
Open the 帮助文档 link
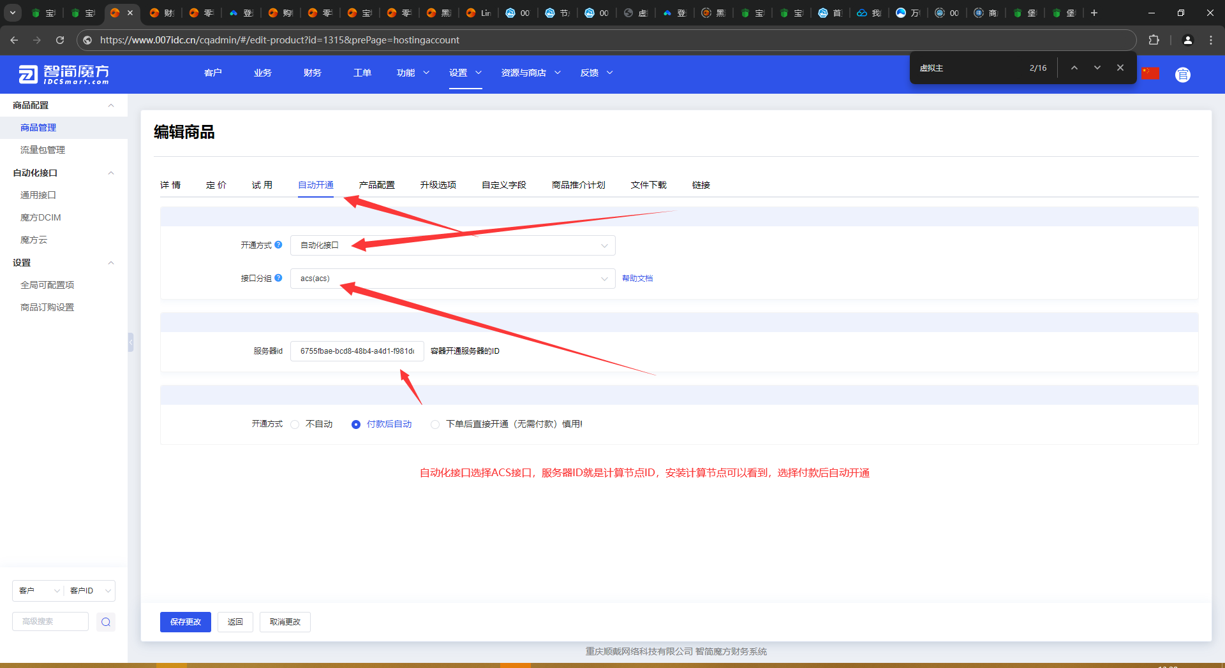point(637,279)
